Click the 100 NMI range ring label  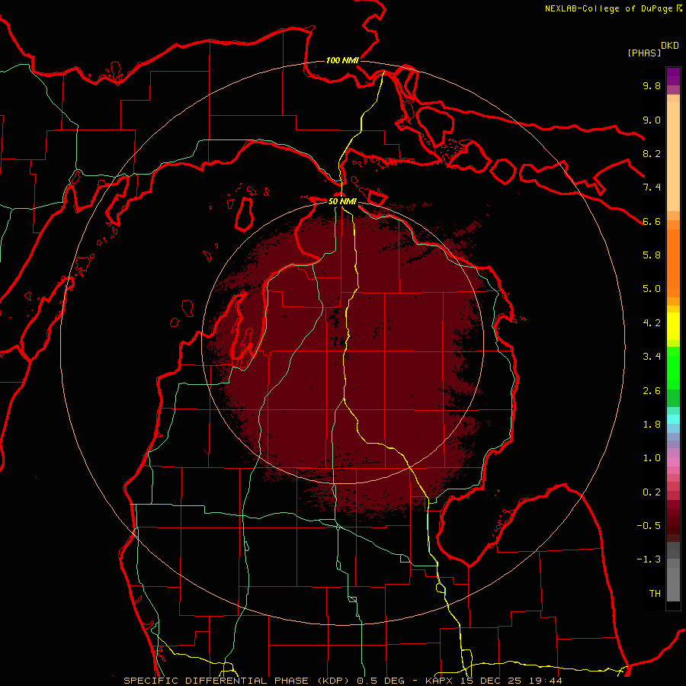pyautogui.click(x=342, y=60)
